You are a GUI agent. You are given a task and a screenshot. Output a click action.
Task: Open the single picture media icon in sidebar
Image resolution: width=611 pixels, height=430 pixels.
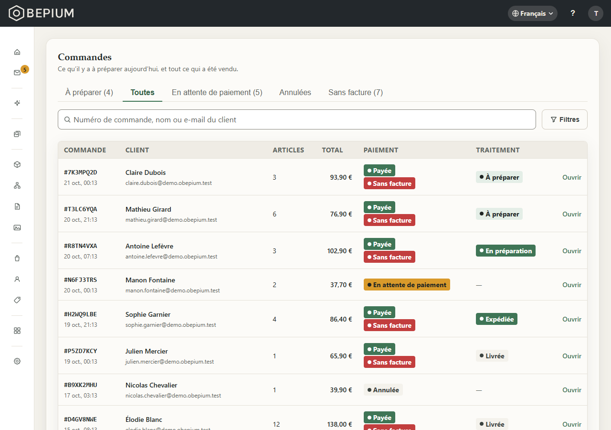pos(17,227)
